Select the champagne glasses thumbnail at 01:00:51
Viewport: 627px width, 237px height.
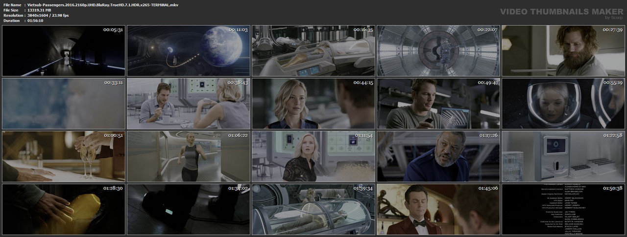64,156
